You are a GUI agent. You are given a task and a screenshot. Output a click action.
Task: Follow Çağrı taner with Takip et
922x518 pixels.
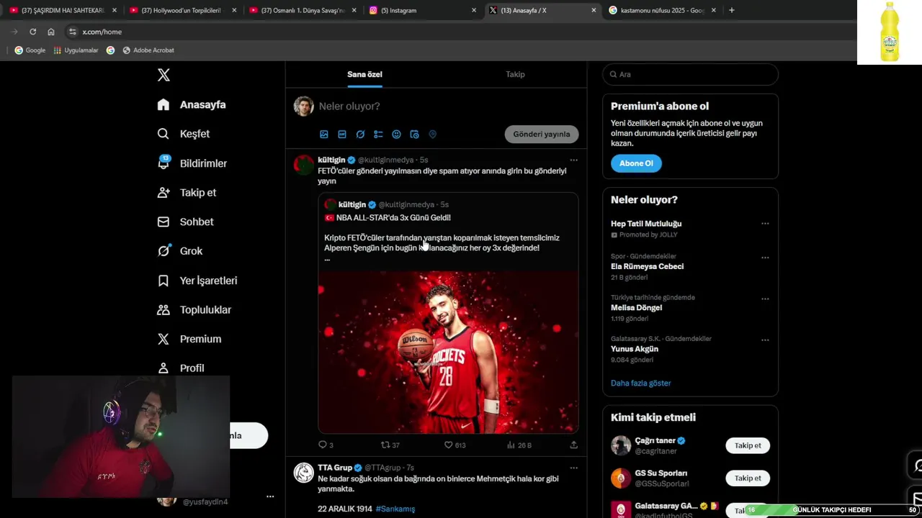point(748,445)
